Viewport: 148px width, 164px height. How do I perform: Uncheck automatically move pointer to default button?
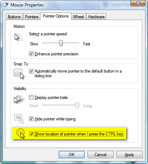tap(31, 71)
